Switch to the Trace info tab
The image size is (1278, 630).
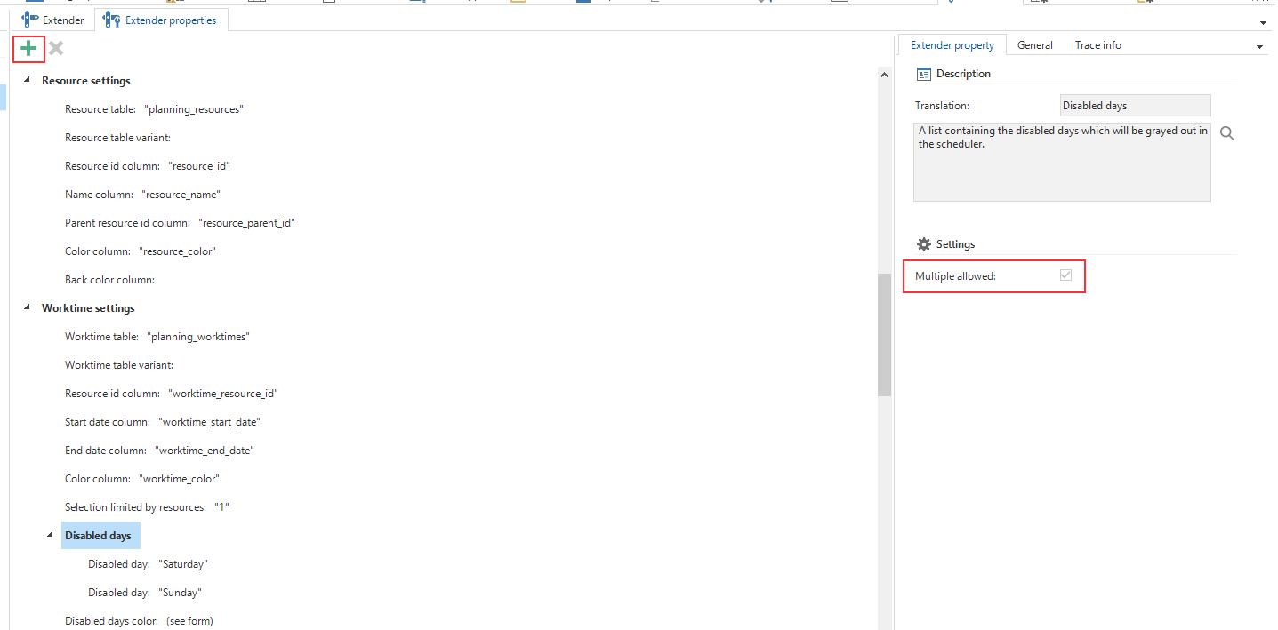(x=1097, y=45)
